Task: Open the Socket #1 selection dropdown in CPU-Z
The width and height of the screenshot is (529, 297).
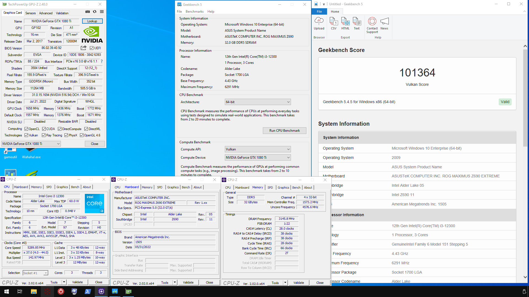Action: 35,273
